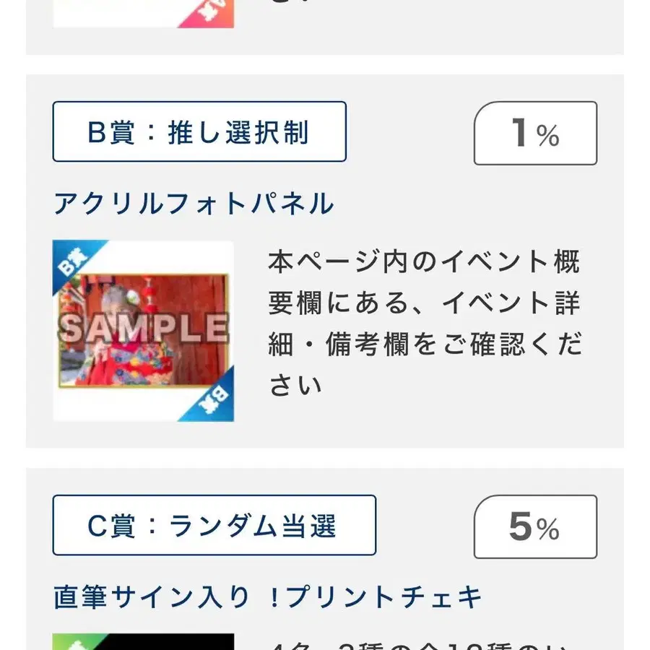This screenshot has width=650, height=650.
Task: Open the アクリルフォトパネル prize title
Action: 194,204
